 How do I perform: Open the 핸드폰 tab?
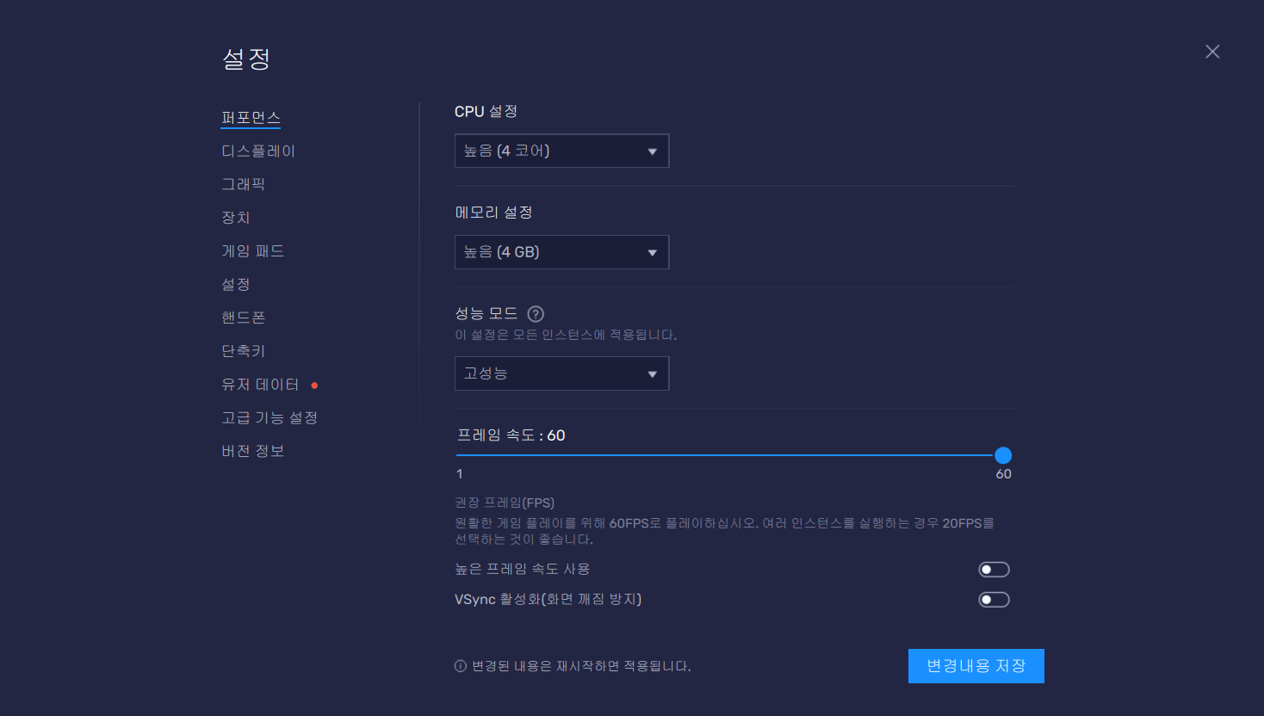[244, 318]
